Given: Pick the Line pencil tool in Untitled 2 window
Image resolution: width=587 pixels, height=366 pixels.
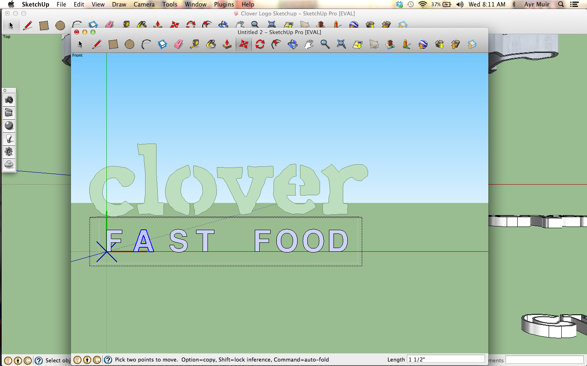Looking at the screenshot, I should pyautogui.click(x=97, y=44).
